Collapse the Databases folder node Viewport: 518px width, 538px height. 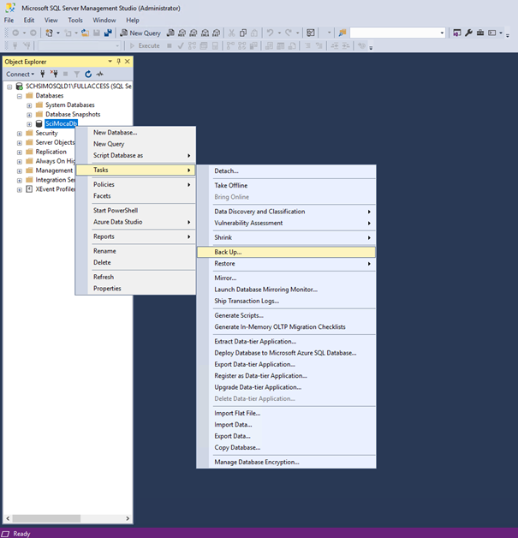(20, 96)
